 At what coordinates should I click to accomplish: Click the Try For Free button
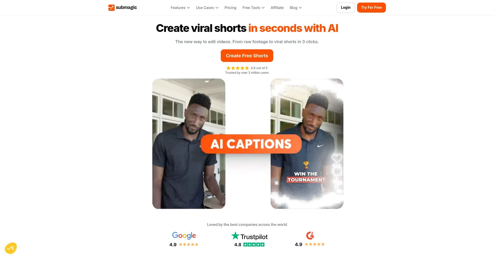click(x=371, y=7)
